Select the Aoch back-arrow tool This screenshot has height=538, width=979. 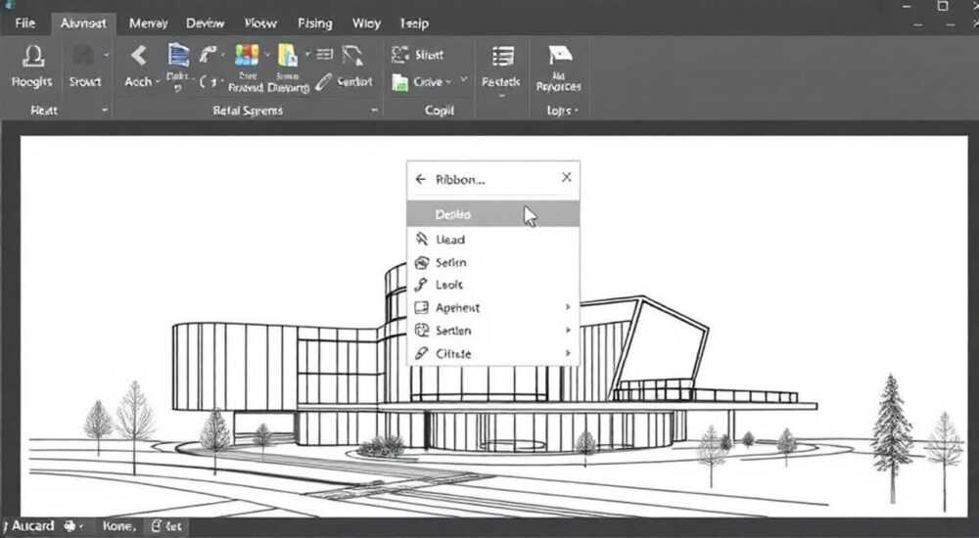point(139,56)
